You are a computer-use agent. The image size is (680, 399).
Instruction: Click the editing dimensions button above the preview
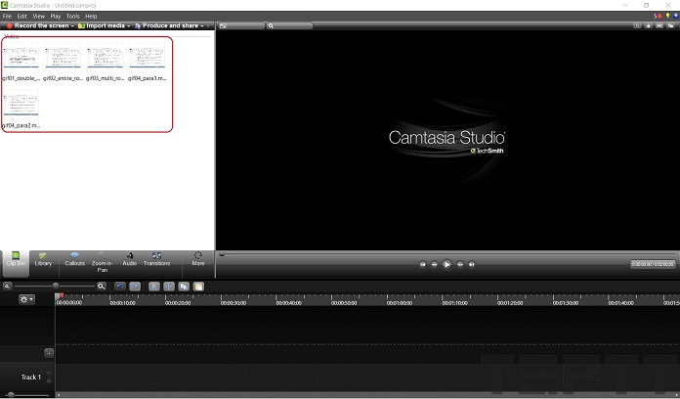coord(240,26)
